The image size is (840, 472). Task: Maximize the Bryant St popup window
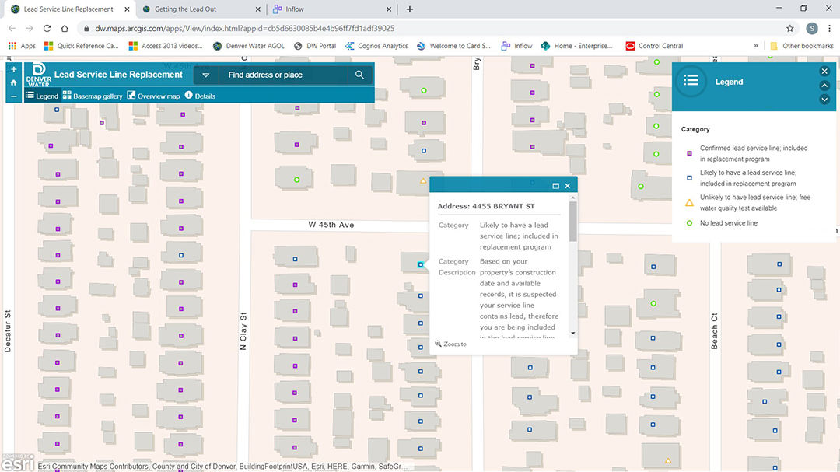tap(555, 186)
